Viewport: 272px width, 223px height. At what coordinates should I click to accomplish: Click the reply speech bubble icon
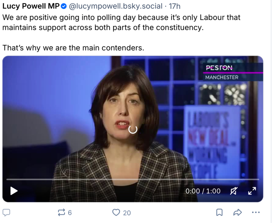point(7,213)
